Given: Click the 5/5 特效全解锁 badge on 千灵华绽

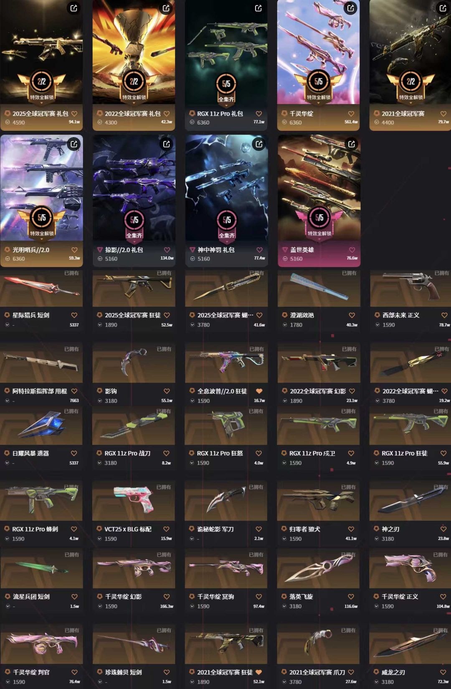Looking at the screenshot, I should (319, 86).
